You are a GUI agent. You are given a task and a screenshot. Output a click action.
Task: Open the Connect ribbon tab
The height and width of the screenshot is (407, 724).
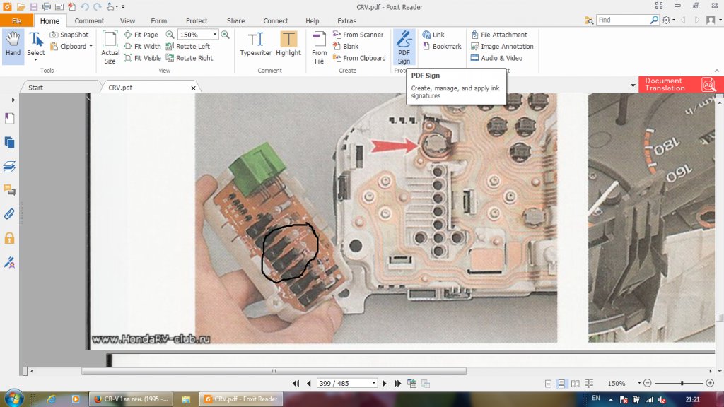(275, 20)
